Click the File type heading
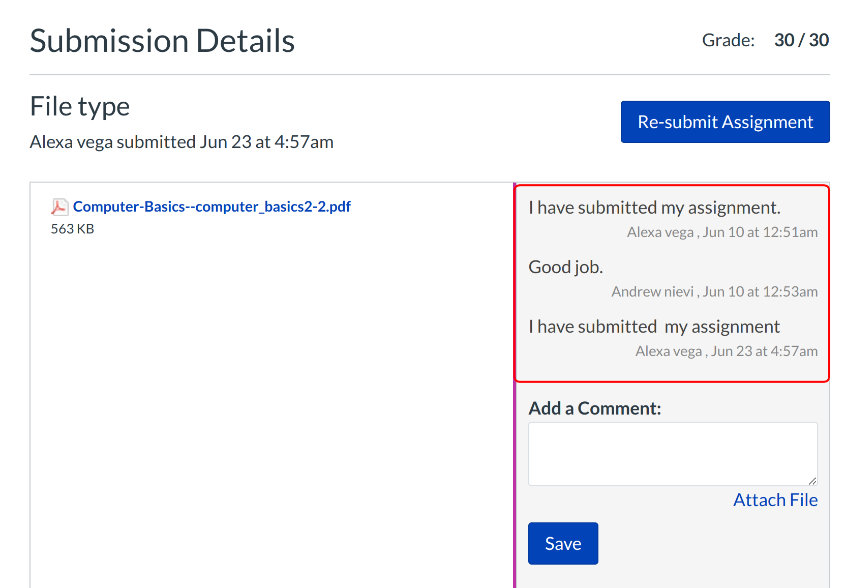The image size is (845, 588). [x=80, y=107]
